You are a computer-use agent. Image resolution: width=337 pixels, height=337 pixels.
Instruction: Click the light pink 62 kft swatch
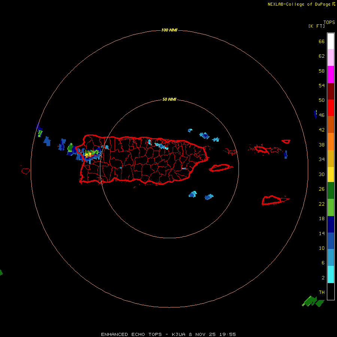tap(331, 57)
